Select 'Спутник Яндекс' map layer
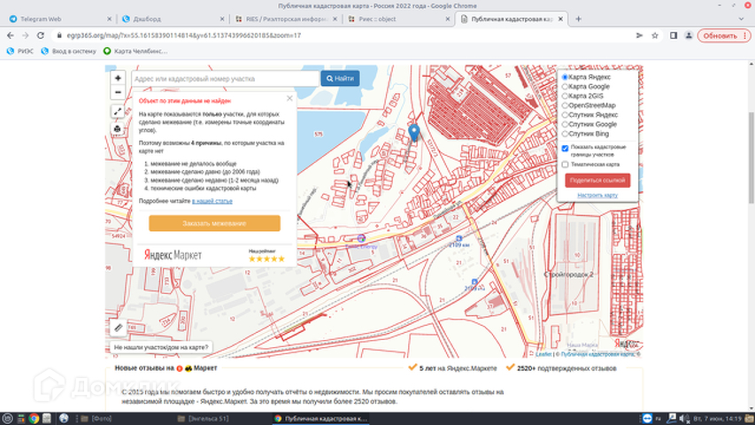 click(x=566, y=115)
